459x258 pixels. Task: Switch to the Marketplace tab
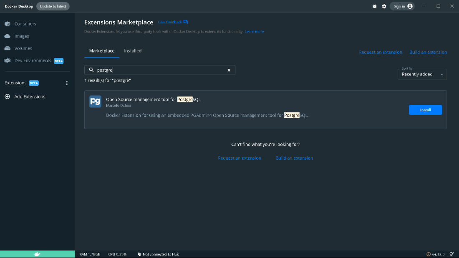(x=102, y=51)
